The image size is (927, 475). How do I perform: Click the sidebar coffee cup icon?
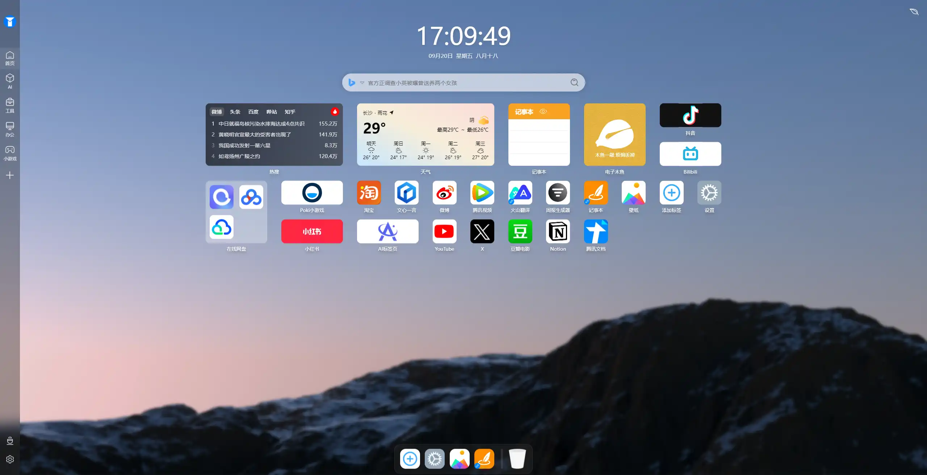click(10, 440)
